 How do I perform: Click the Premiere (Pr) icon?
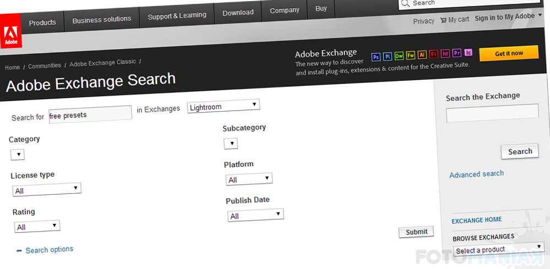point(457,53)
